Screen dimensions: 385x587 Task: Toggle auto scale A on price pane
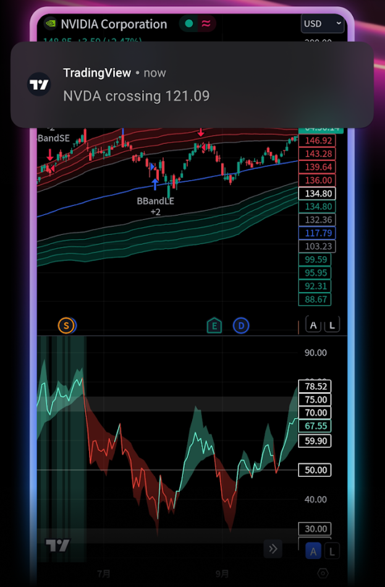click(x=313, y=325)
